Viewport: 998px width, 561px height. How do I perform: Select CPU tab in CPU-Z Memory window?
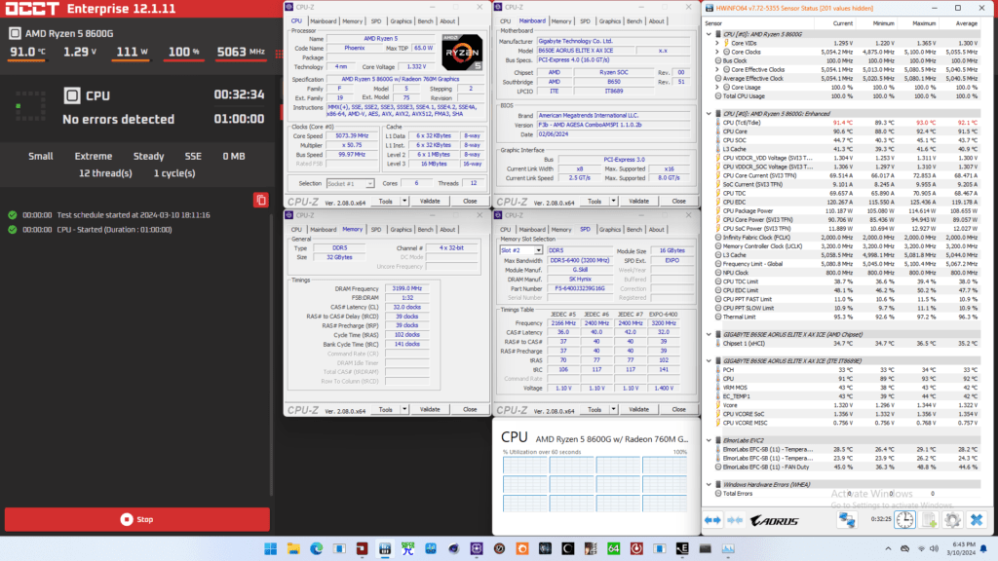tap(296, 230)
